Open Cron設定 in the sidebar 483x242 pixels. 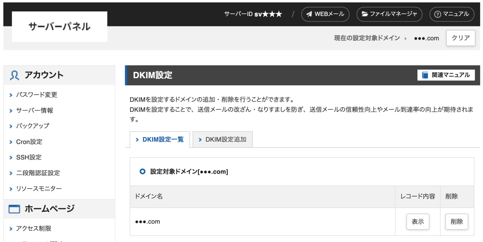[29, 142]
